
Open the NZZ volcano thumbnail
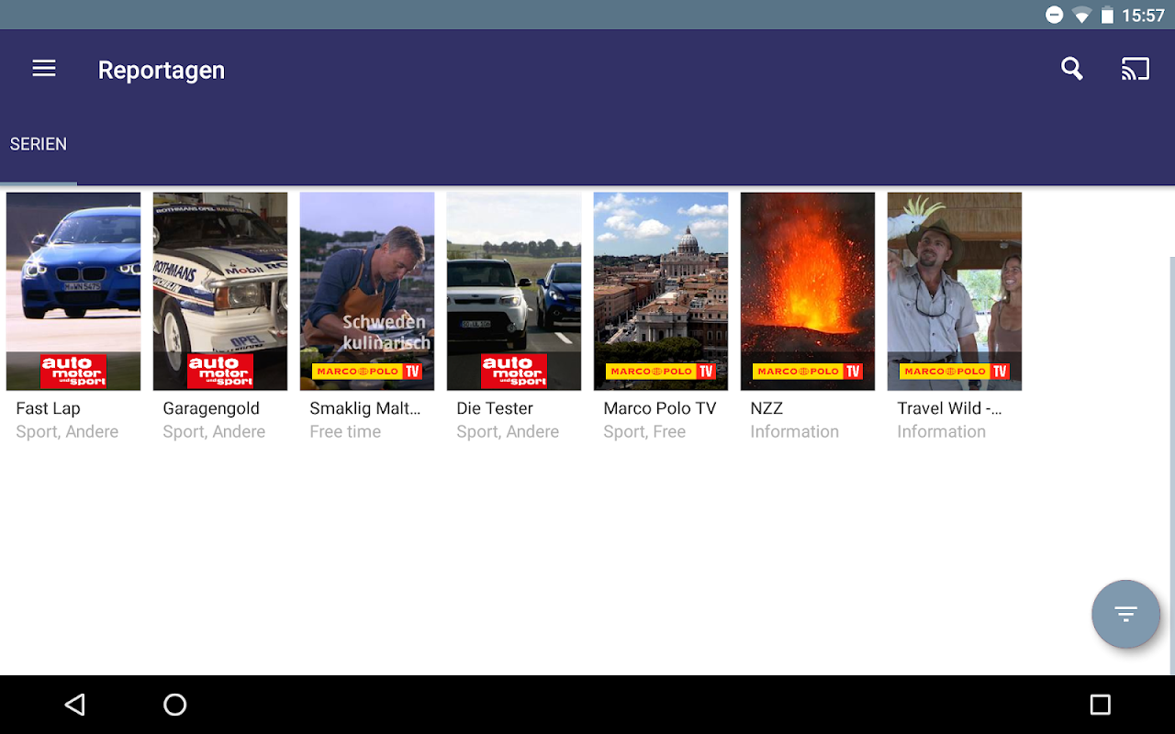point(808,291)
